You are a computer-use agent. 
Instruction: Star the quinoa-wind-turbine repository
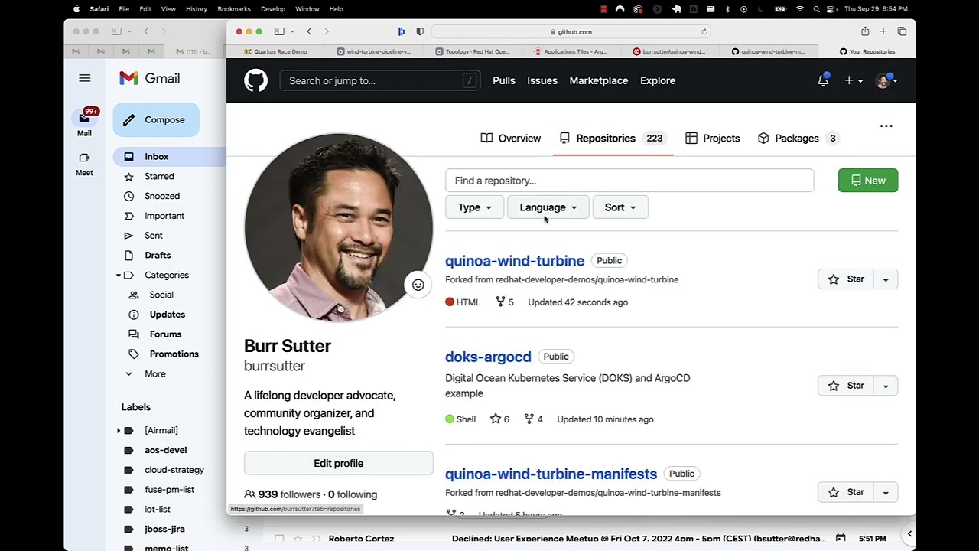pos(847,279)
